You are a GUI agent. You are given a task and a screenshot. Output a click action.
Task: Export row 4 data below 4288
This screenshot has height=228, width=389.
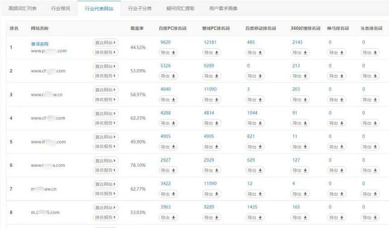[168, 123]
